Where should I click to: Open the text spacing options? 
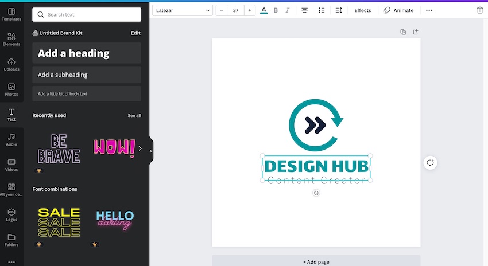(x=339, y=10)
